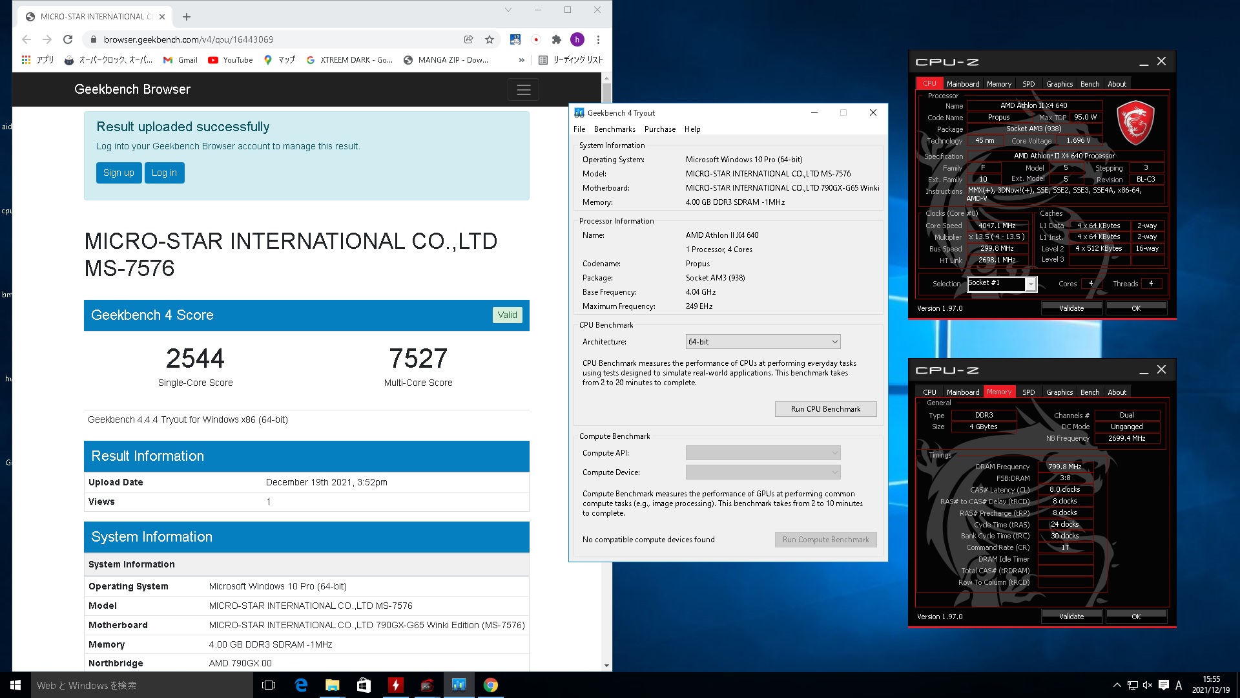Viewport: 1240px width, 698px height.
Task: Show more bookmarks with the chevron
Action: coord(522,59)
